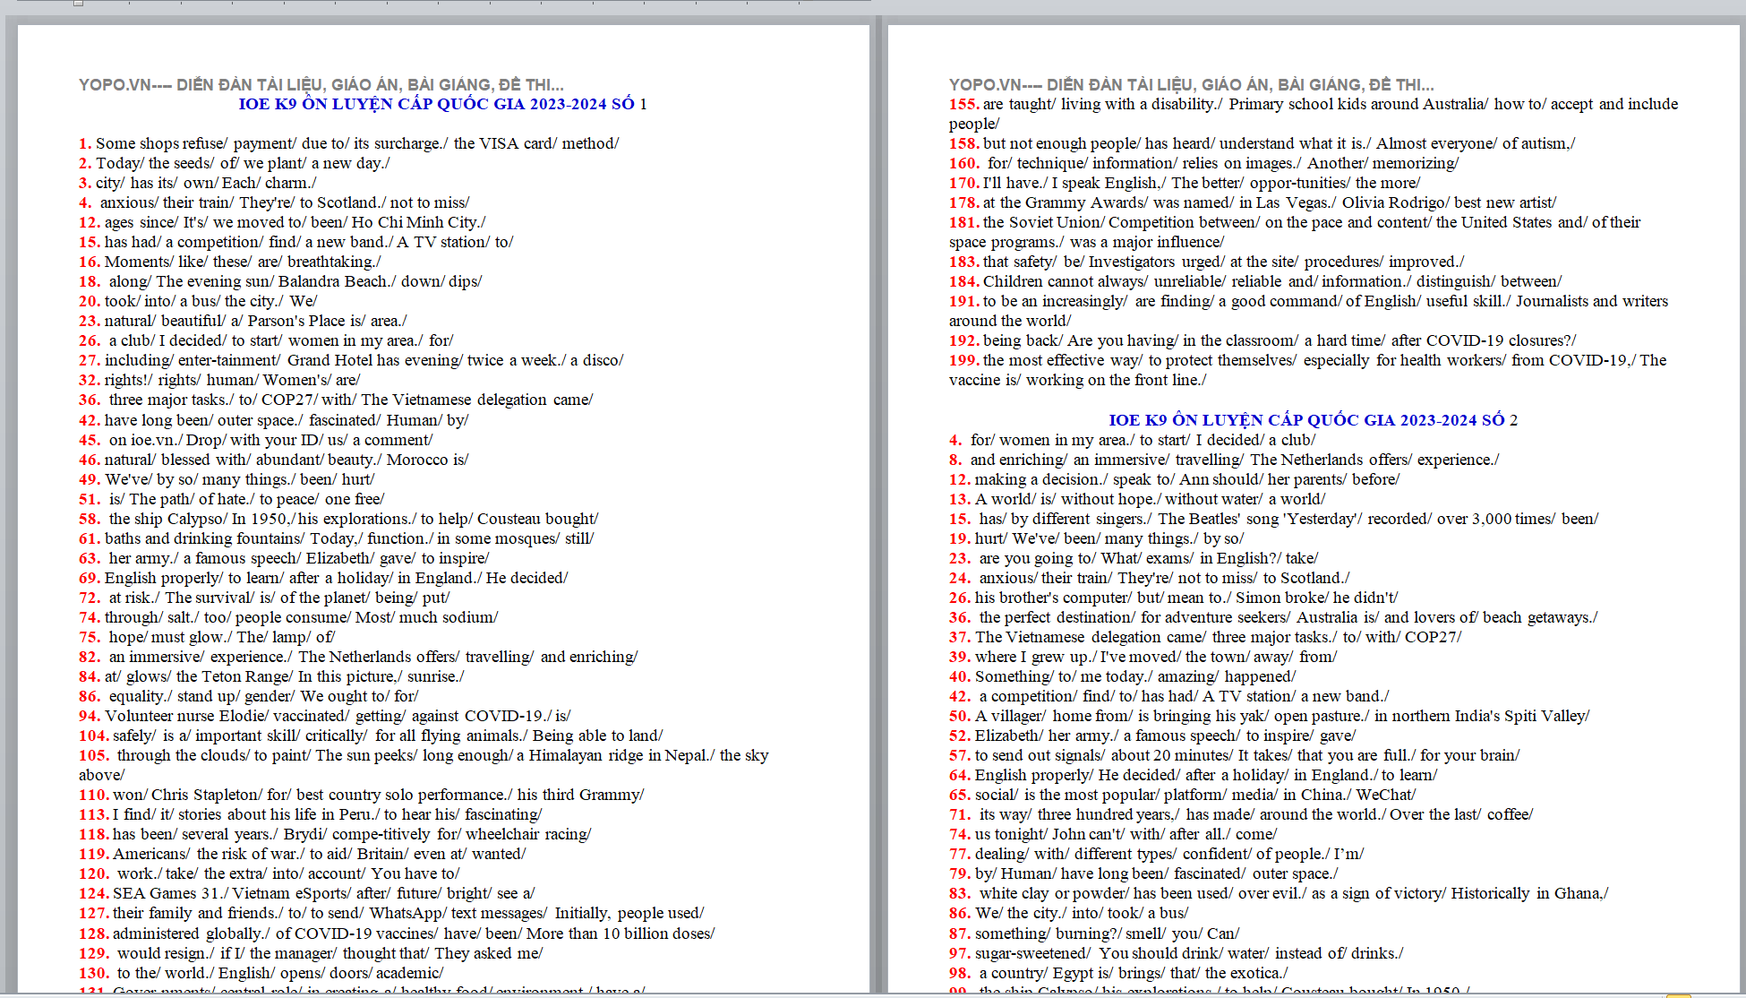
Task: Click line 178 'at the Grammy Awards/ was named/'
Action: [x=1253, y=202]
